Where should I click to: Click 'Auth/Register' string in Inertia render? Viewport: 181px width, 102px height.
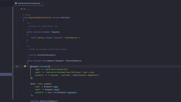pos(71,38)
